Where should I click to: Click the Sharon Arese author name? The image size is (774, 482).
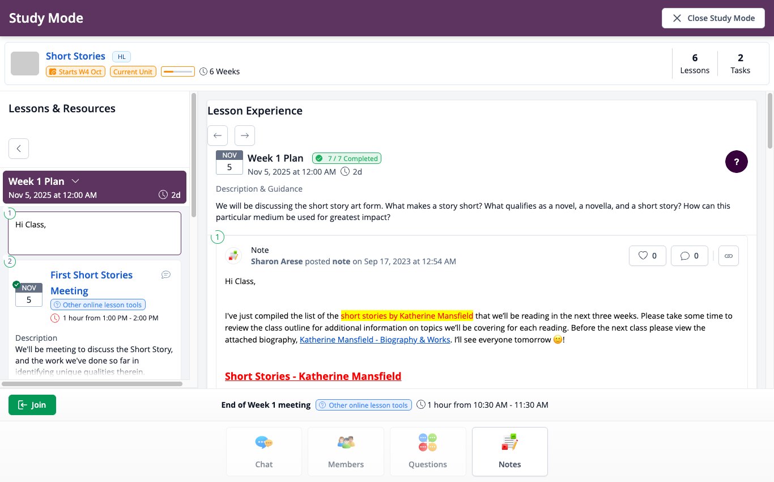(277, 261)
